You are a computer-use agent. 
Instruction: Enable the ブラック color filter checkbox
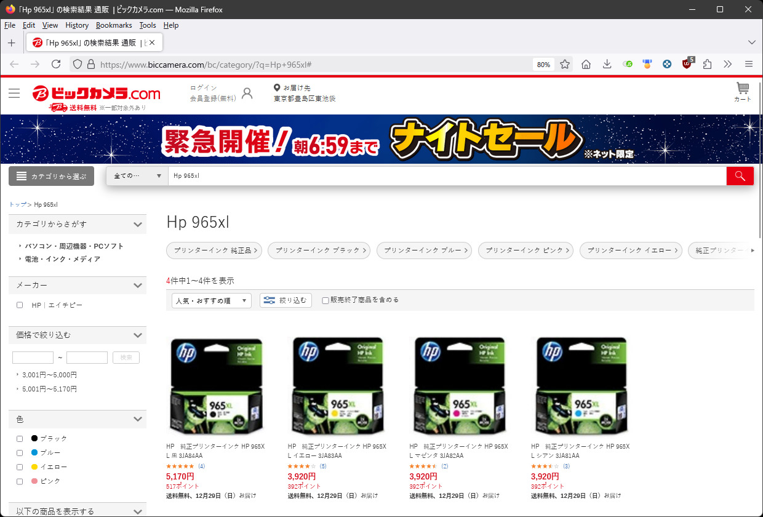tap(20, 439)
